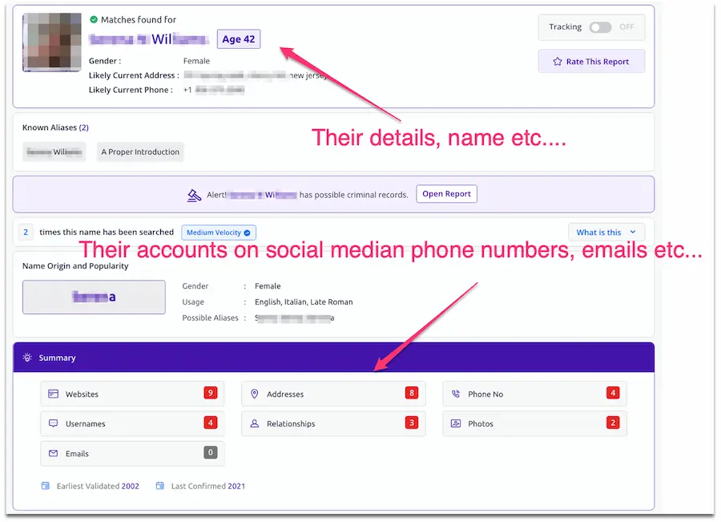Click the gavel icon in the criminal records alert

tap(194, 193)
